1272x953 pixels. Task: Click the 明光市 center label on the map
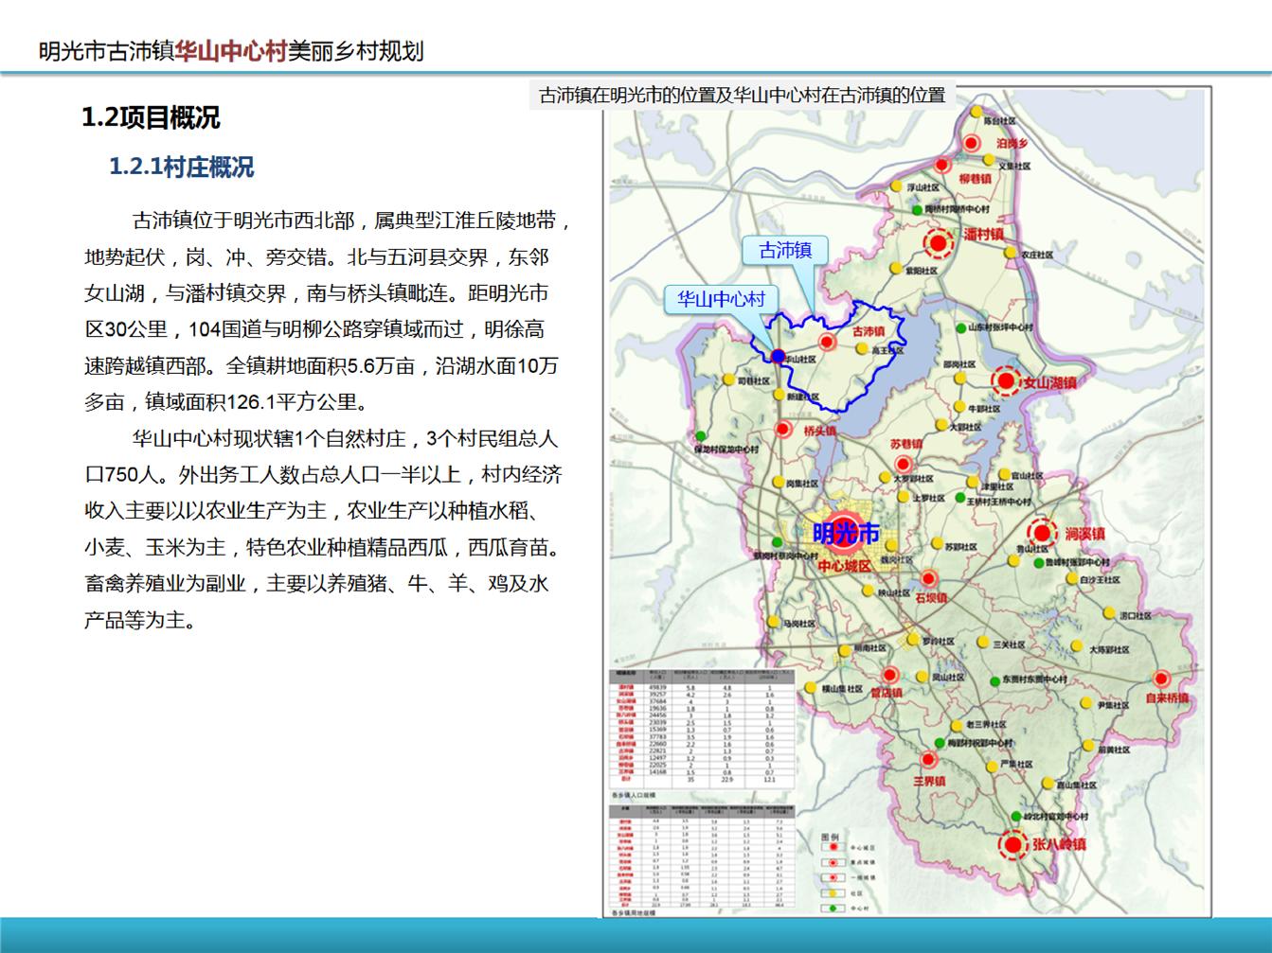[x=846, y=533]
